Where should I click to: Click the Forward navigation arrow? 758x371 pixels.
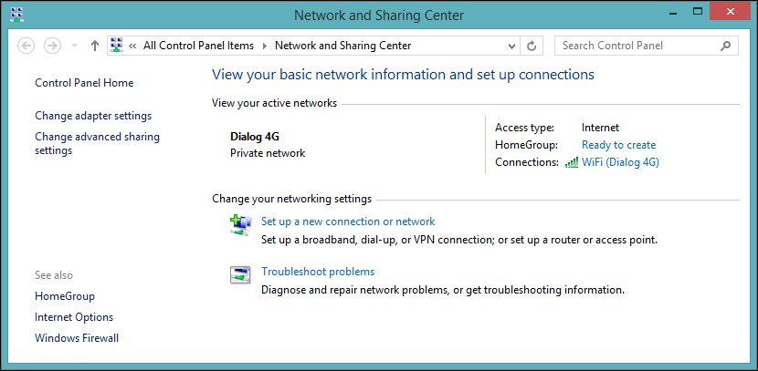pyautogui.click(x=52, y=46)
